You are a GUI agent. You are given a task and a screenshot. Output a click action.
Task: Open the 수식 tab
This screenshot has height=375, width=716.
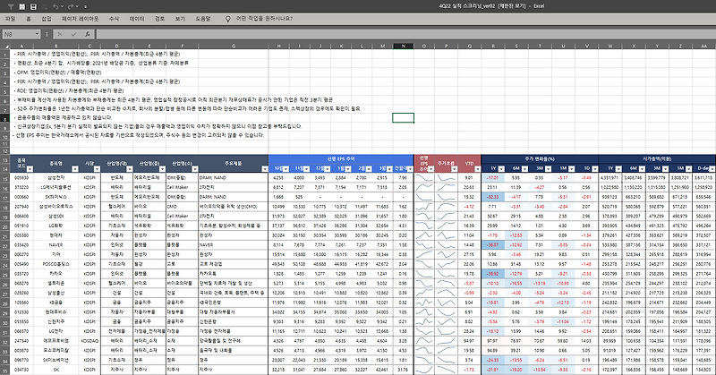115,19
